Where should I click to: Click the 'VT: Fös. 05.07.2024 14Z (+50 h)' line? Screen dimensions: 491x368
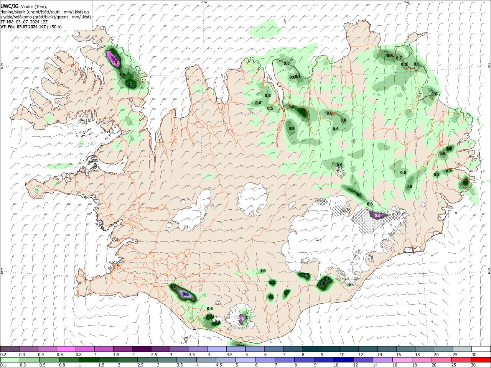click(x=31, y=26)
